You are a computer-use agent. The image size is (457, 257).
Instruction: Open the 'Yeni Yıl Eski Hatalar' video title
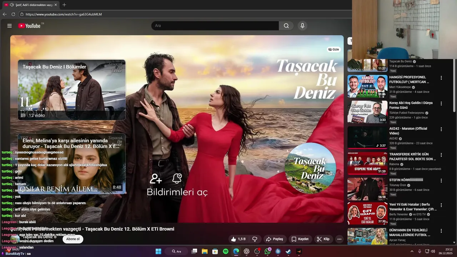coord(413,207)
